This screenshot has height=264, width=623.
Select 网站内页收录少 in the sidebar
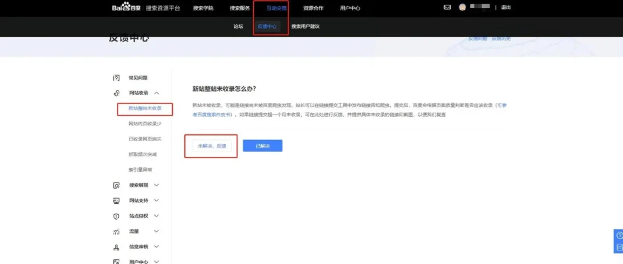145,123
